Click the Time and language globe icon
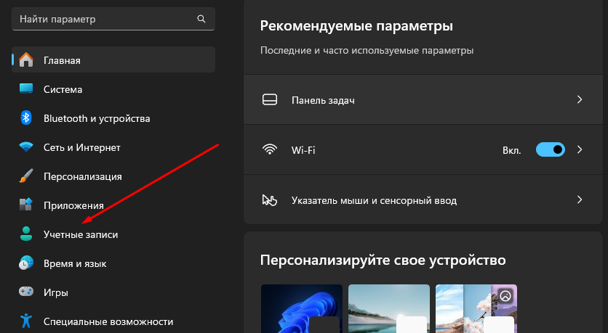Screen dimensions: 608x333 point(26,263)
